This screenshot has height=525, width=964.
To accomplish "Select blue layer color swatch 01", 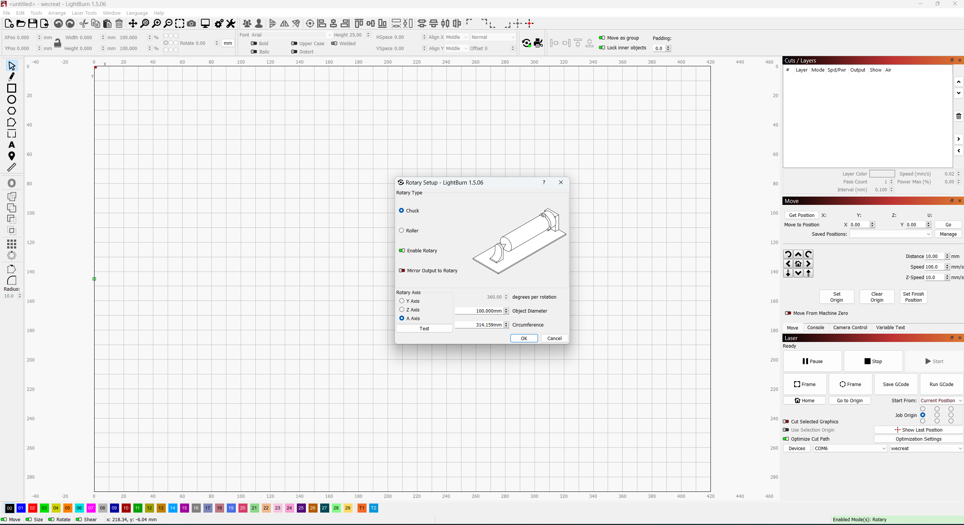I will coord(21,508).
